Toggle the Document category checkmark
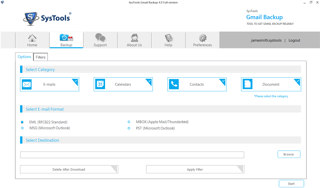 tap(298, 81)
